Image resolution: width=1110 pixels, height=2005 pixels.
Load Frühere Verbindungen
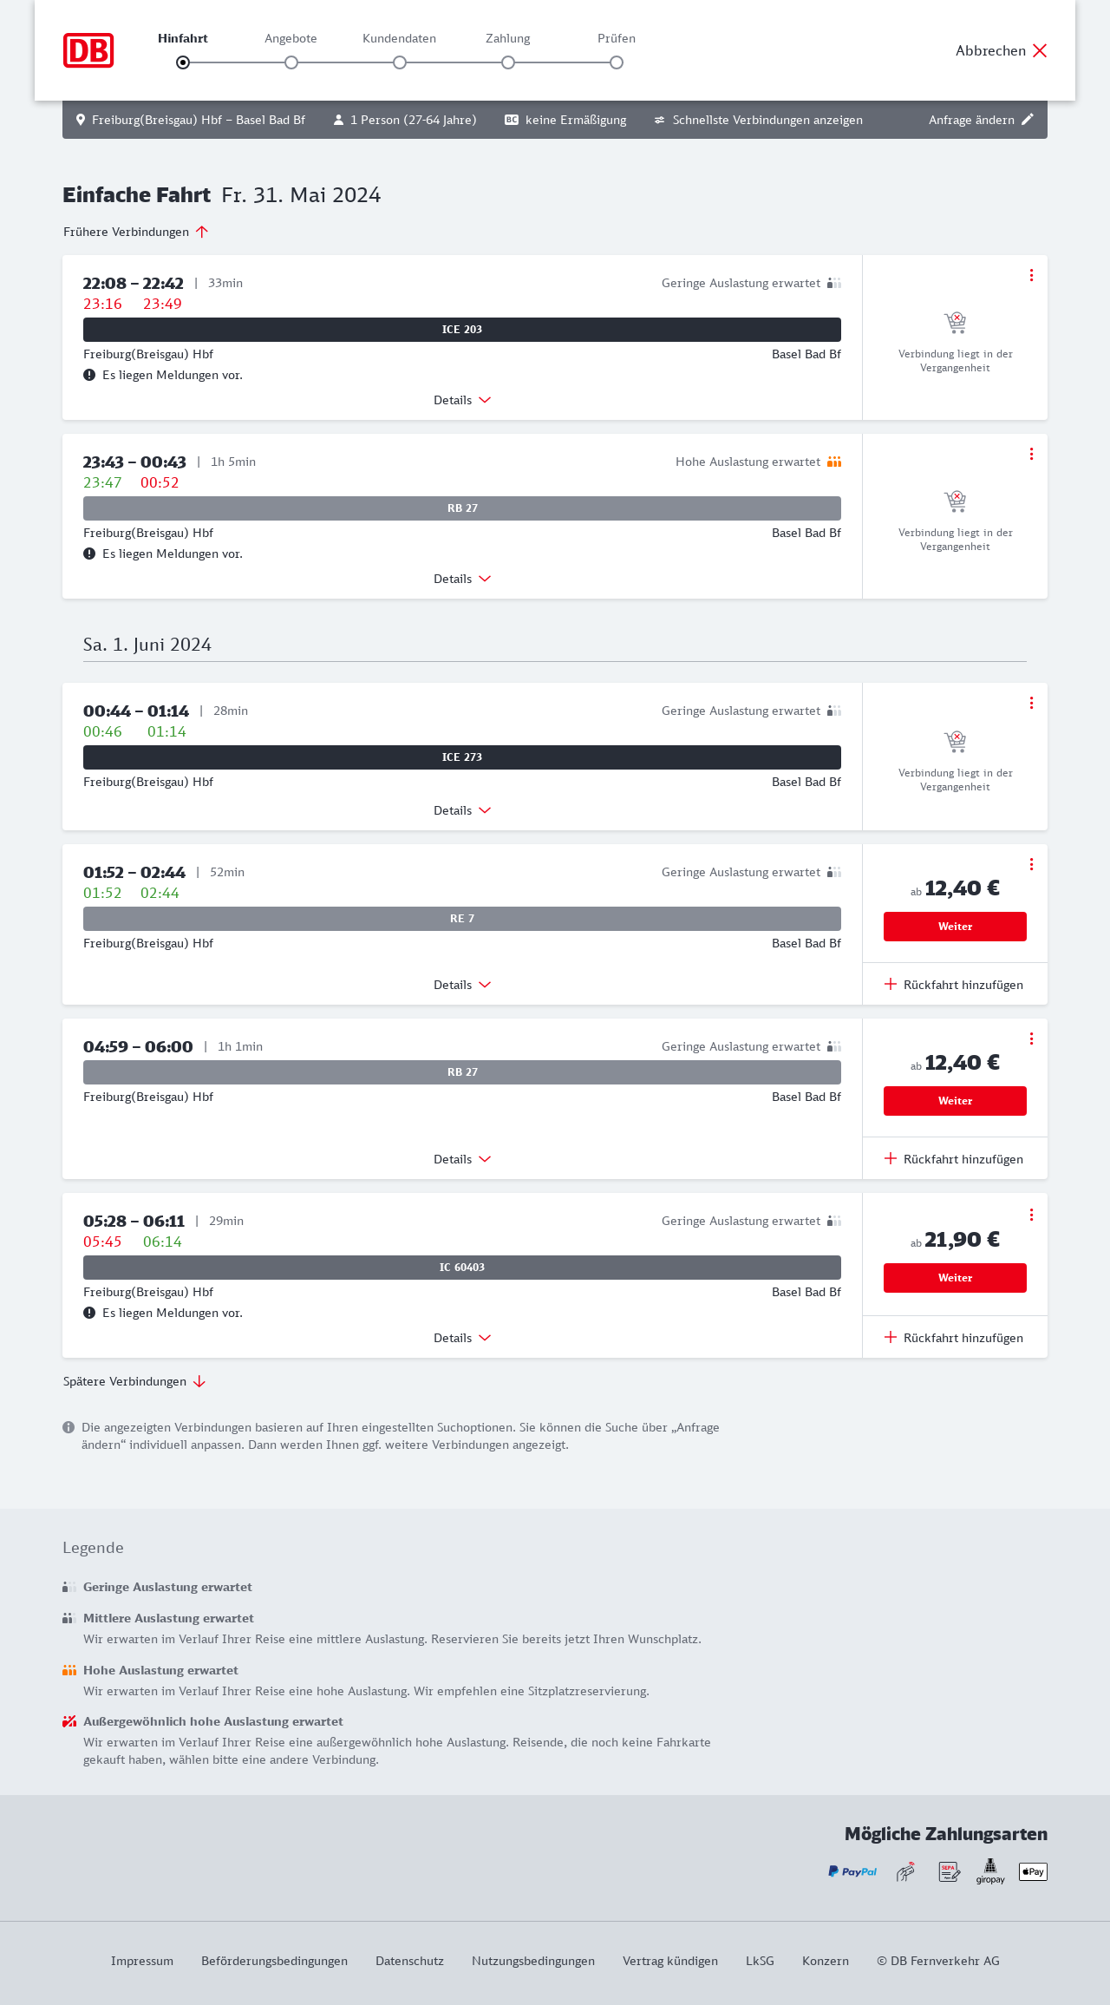click(x=135, y=232)
